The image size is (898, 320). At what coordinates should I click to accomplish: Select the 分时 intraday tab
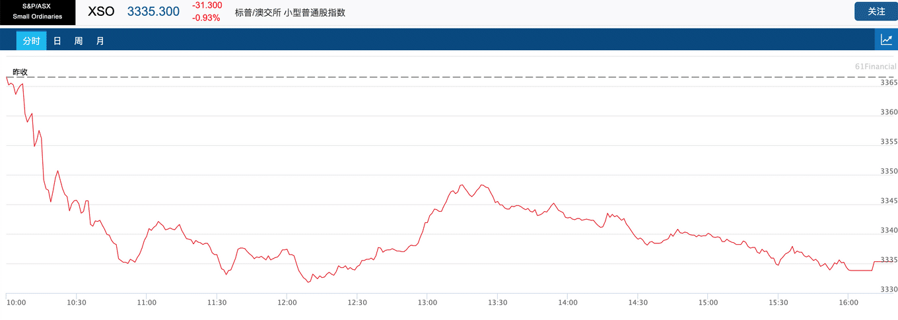[x=31, y=41]
